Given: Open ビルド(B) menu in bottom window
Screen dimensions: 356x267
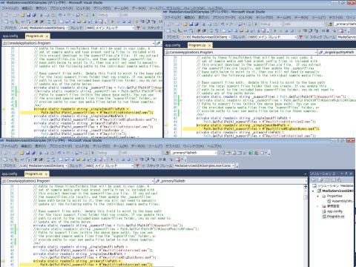Looking at the screenshot, I should point(83,146).
